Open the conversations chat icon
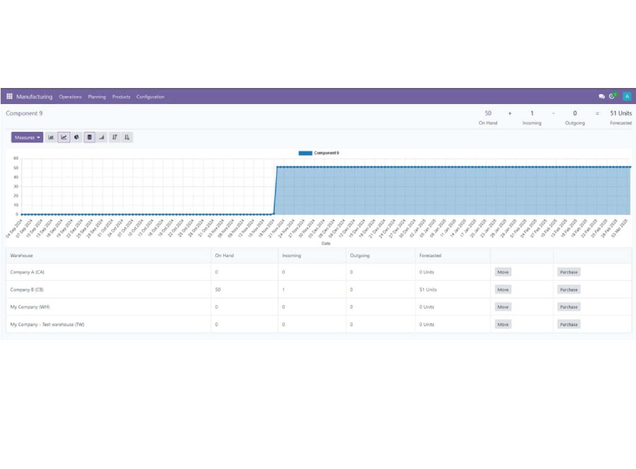This screenshot has width=636, height=469. [601, 96]
